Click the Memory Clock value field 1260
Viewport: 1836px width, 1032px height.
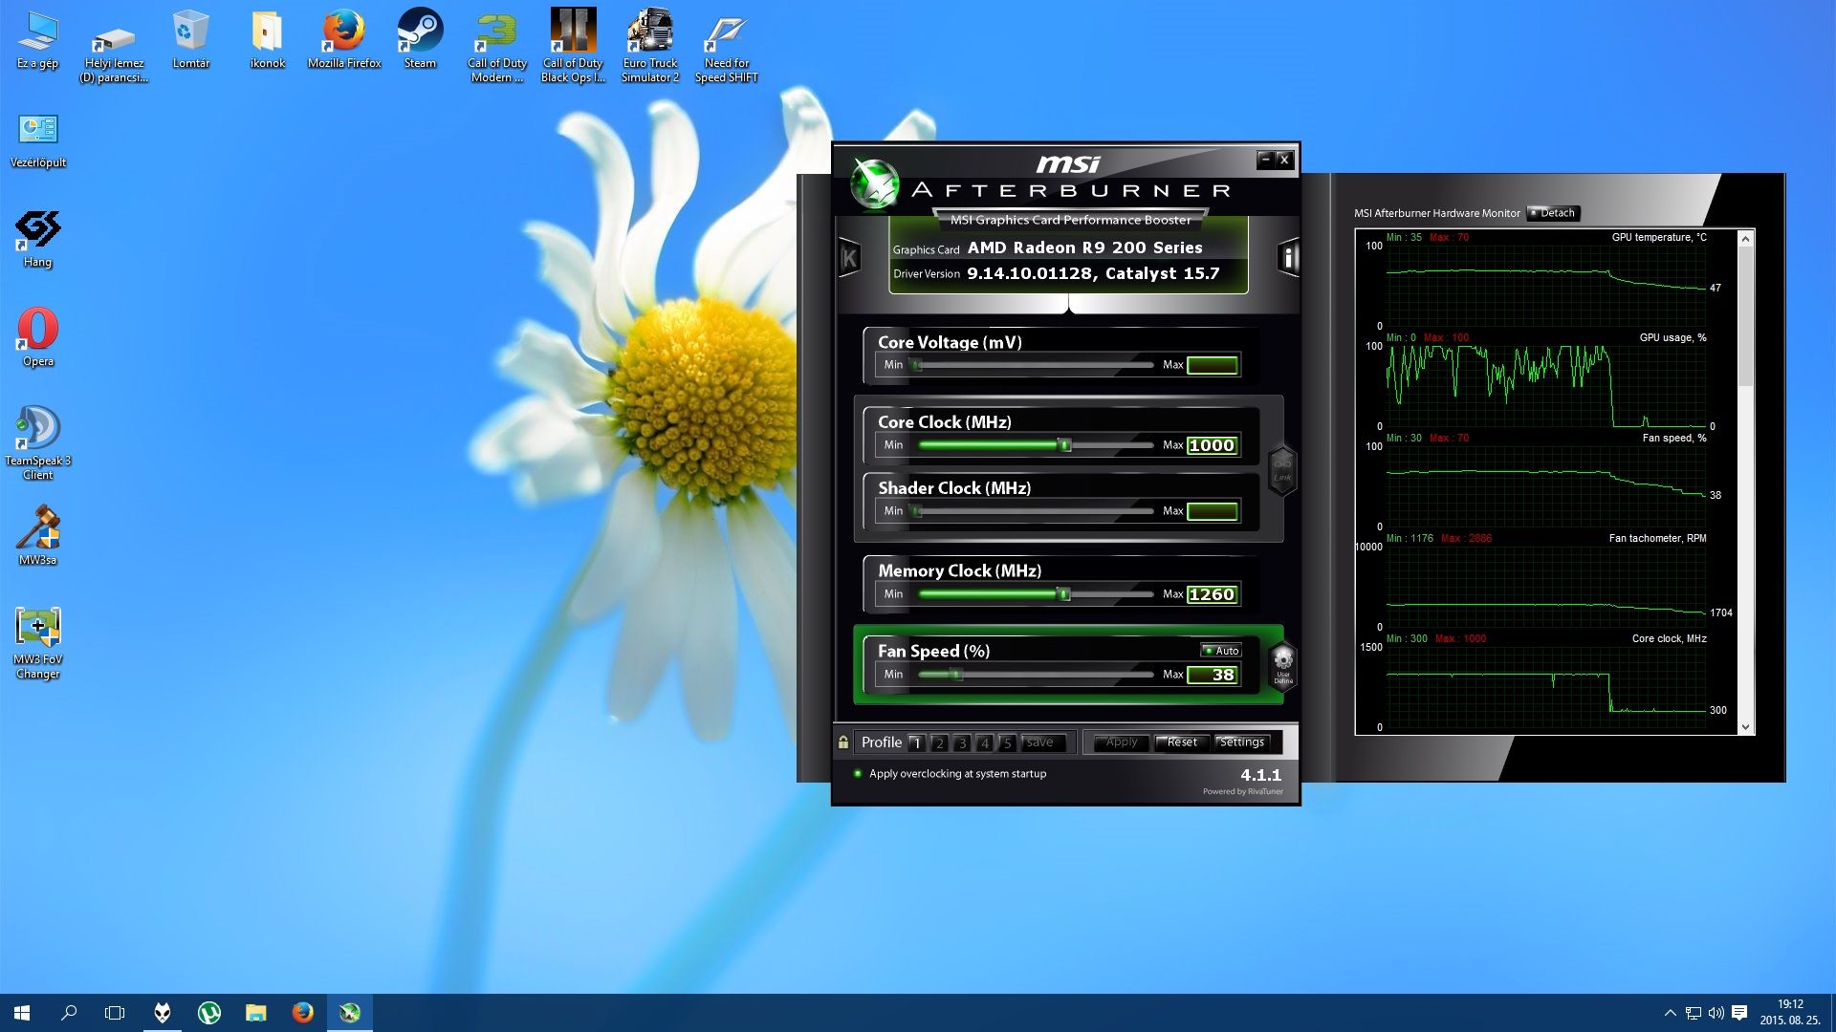pos(1213,594)
